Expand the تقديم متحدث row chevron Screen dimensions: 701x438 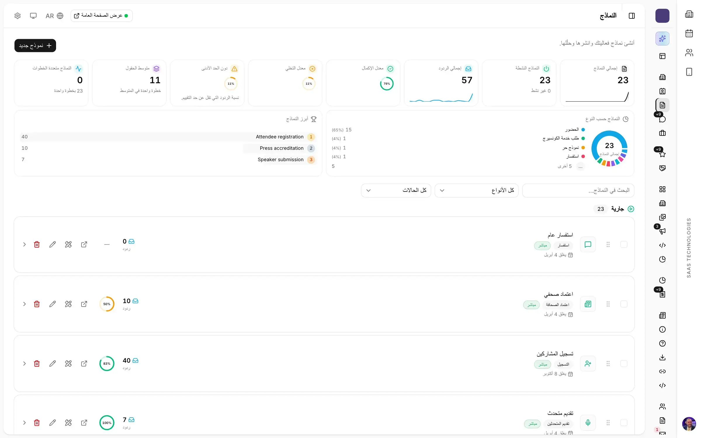click(x=25, y=423)
